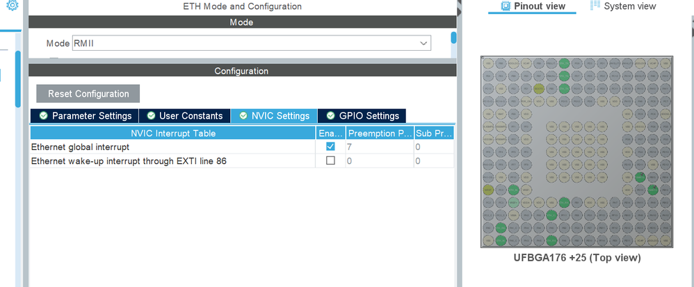
Task: Click the Reset Configuration button
Action: pyautogui.click(x=88, y=94)
